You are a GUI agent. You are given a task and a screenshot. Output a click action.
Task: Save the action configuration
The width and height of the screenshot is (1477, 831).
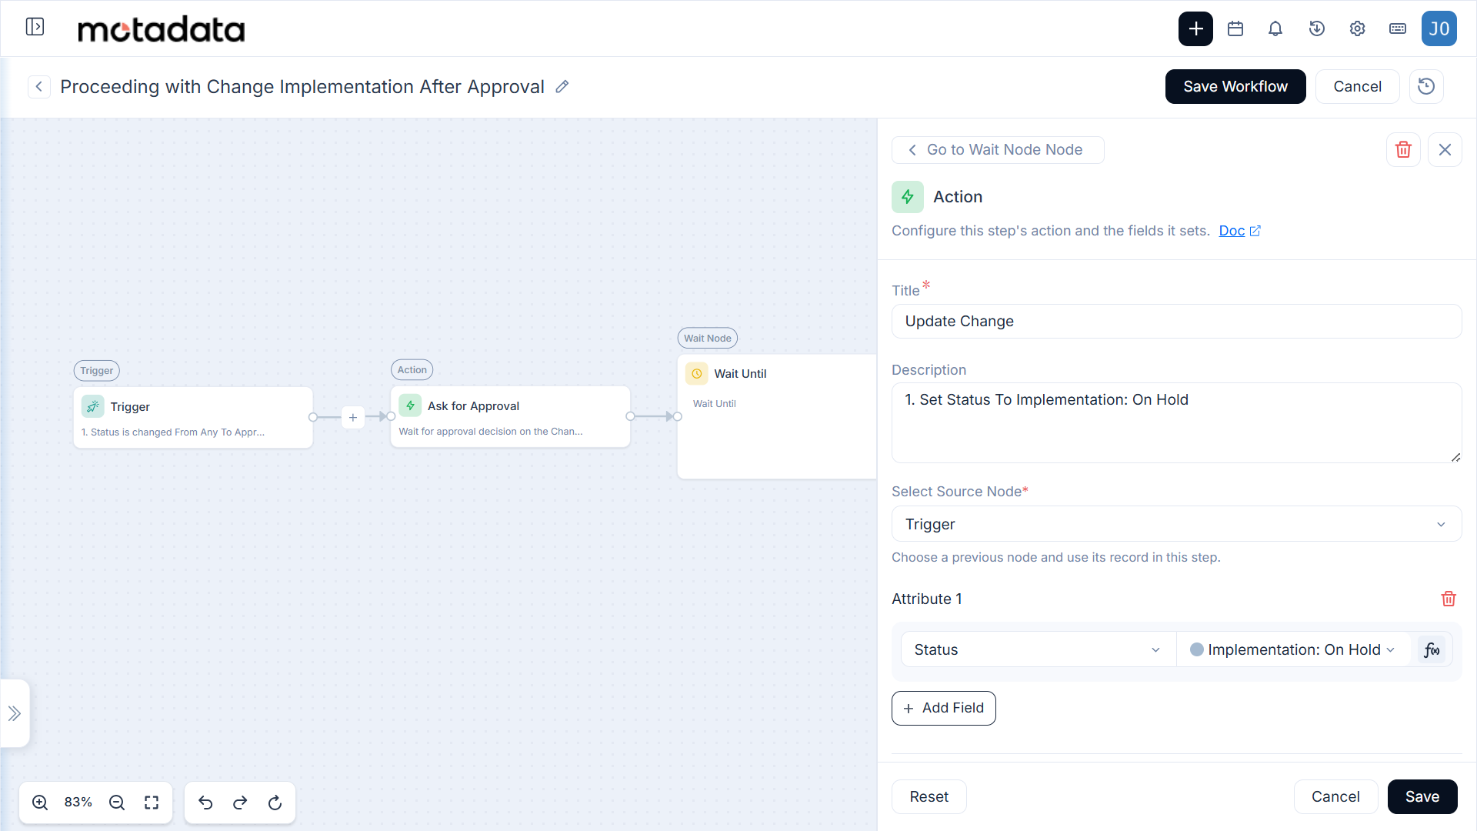pos(1422,796)
